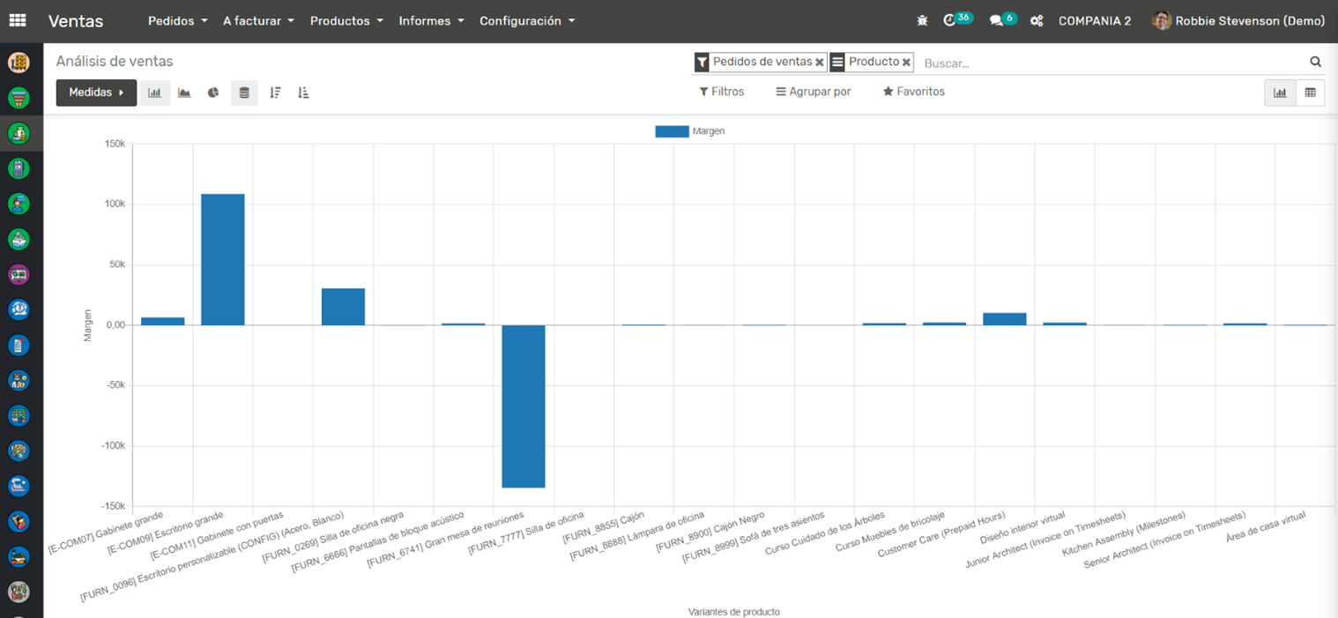Image resolution: width=1338 pixels, height=618 pixels.
Task: Open the messages chat icon
Action: (996, 20)
